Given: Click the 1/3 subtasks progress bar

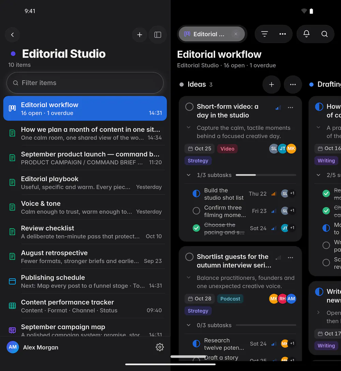Looking at the screenshot, I should coord(266,175).
